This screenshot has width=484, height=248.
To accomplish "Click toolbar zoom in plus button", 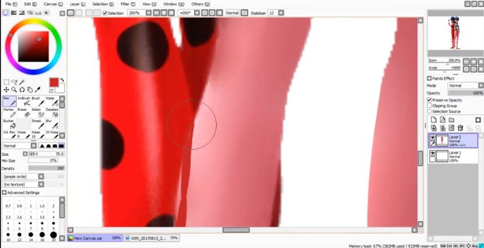I will [x=163, y=13].
